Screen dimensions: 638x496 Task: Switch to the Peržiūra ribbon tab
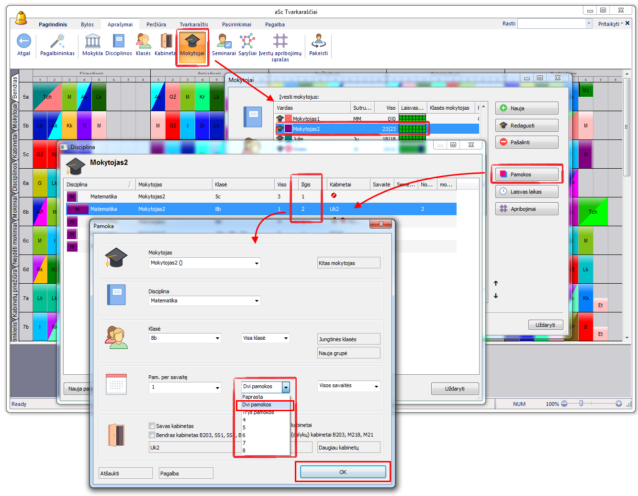pos(156,24)
